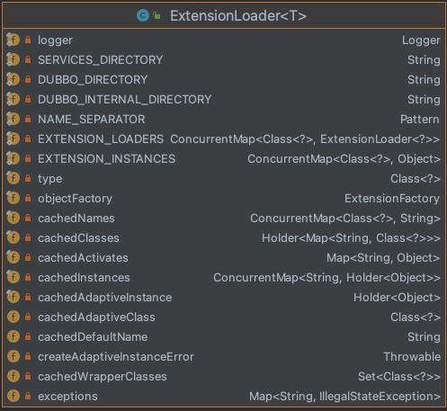Click the field icon for DUBBO_INTERNAL_DIRECTORY

(x=13, y=99)
